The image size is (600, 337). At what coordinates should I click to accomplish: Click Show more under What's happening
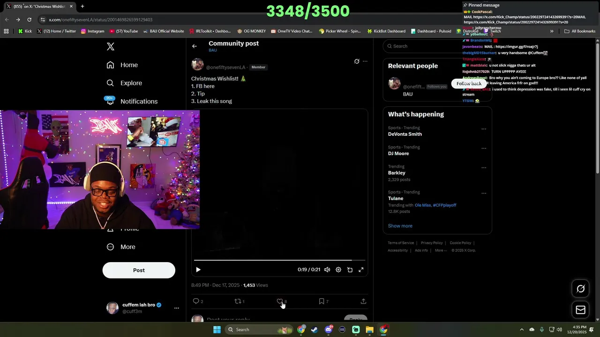pos(400,226)
